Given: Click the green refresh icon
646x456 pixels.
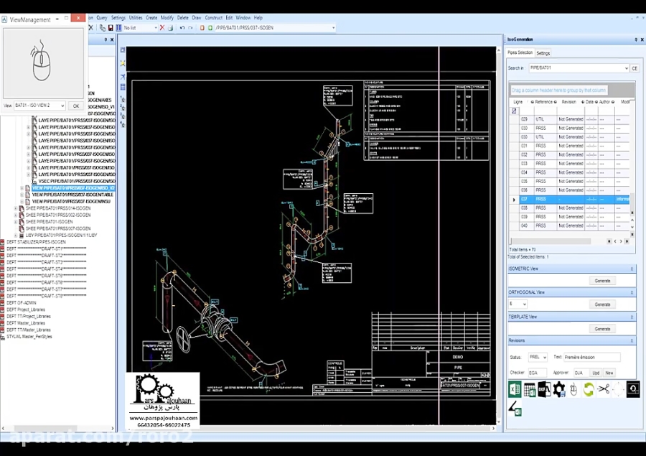Looking at the screenshot, I should [588, 389].
